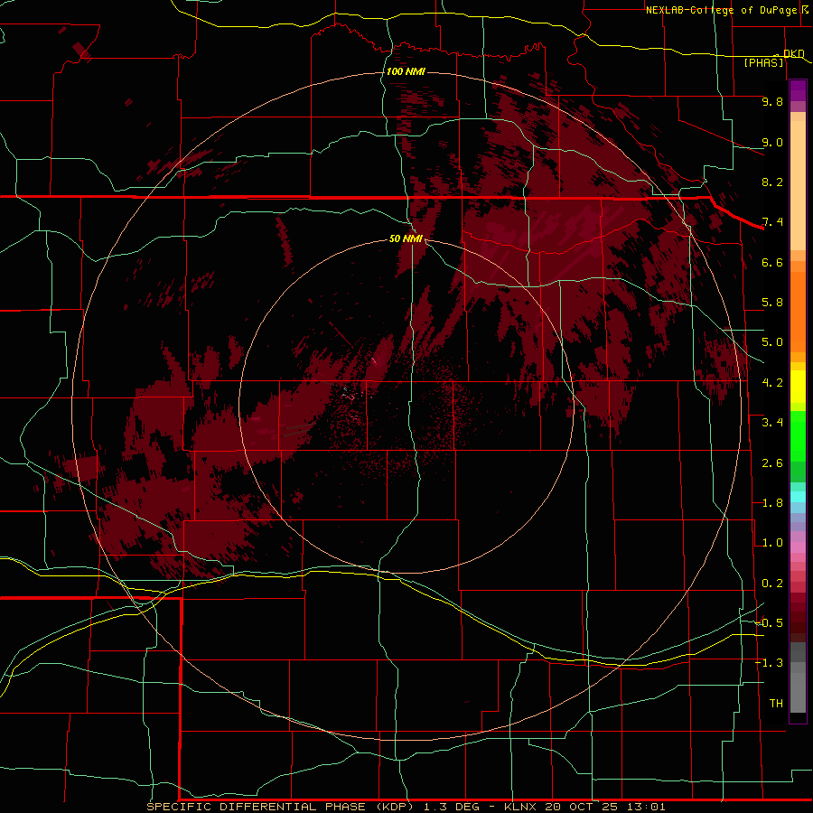Viewport: 813px width, 813px height.
Task: Click the pink segment of the color bar
Action: pyautogui.click(x=798, y=547)
